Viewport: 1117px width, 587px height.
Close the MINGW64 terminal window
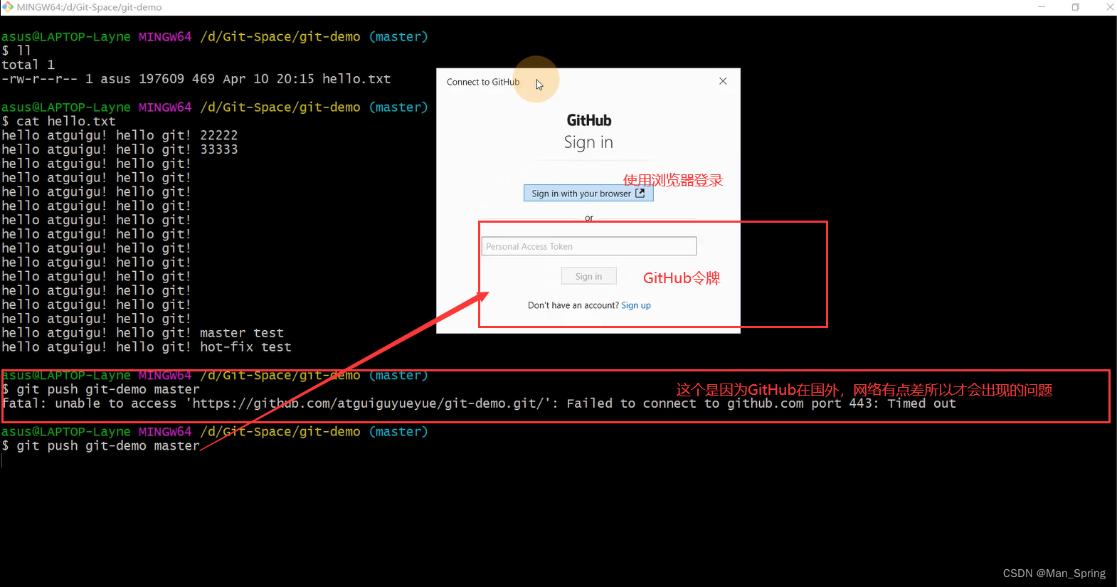[1108, 7]
